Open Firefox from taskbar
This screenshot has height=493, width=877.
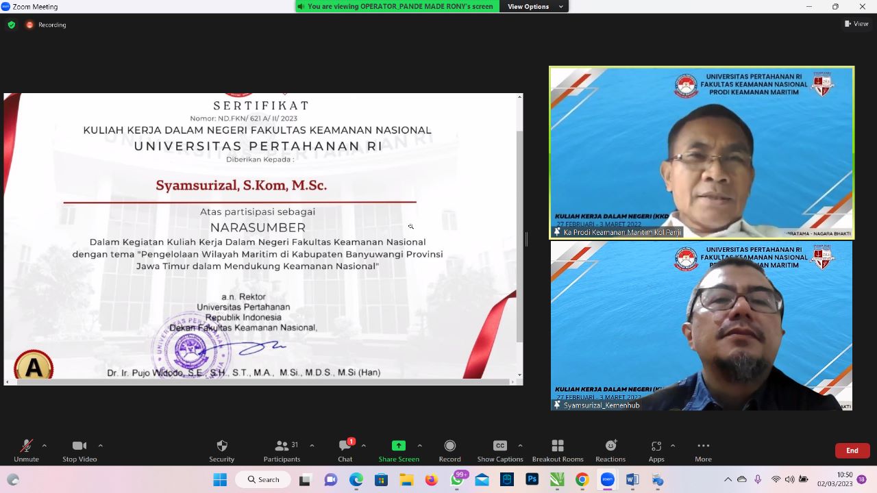point(431,479)
